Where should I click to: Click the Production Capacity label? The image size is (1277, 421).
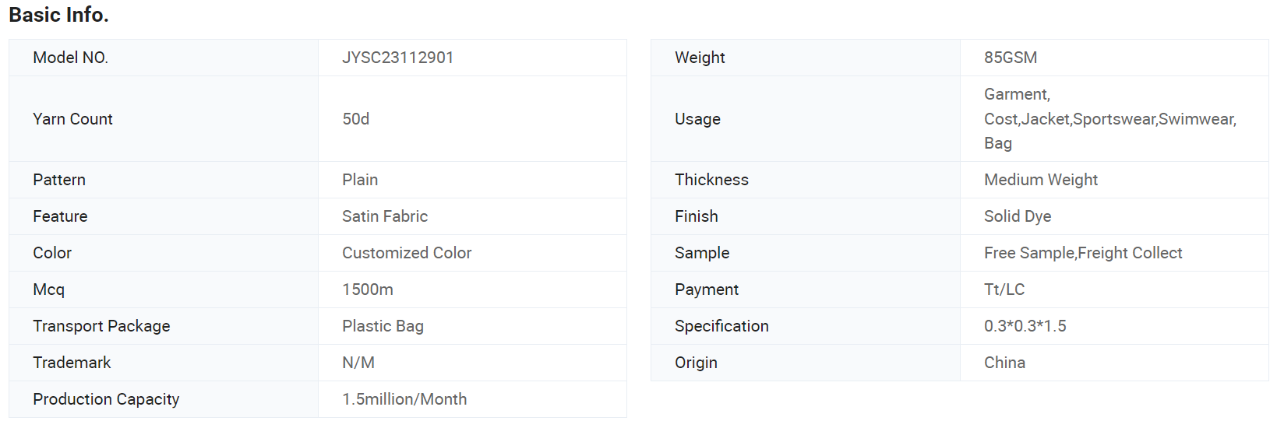coord(106,399)
